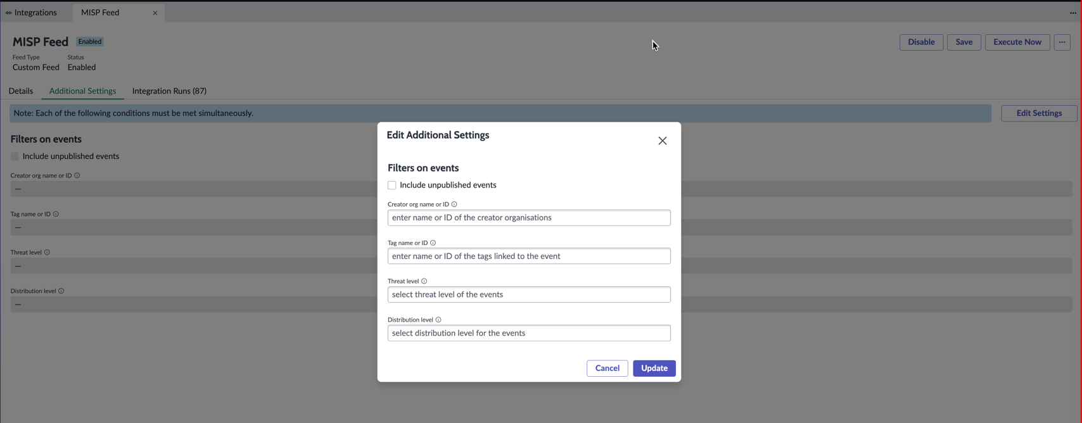
Task: Open the Distribution level selector in dialog
Action: tap(529, 333)
